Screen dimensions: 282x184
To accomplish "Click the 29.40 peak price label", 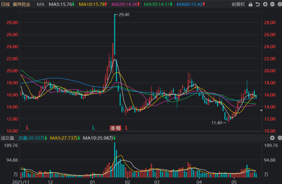I will click(123, 15).
